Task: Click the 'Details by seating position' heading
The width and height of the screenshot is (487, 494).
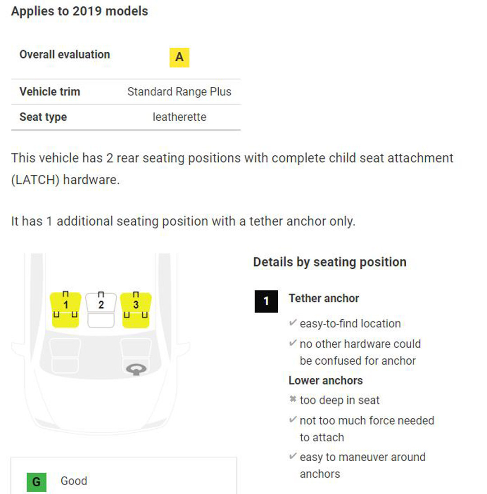Action: [x=330, y=262]
